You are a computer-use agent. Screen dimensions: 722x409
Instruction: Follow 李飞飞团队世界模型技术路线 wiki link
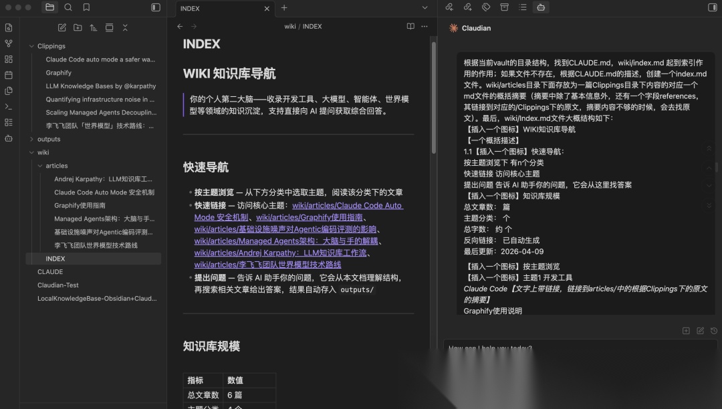tap(267, 265)
